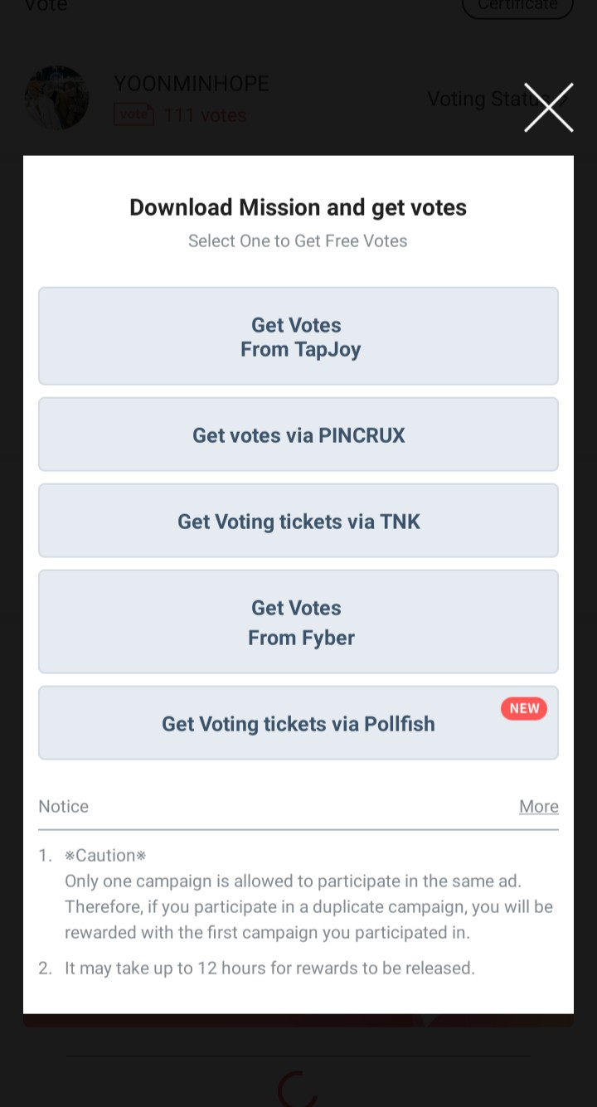Open the YOONMINHOPE username

tap(192, 84)
